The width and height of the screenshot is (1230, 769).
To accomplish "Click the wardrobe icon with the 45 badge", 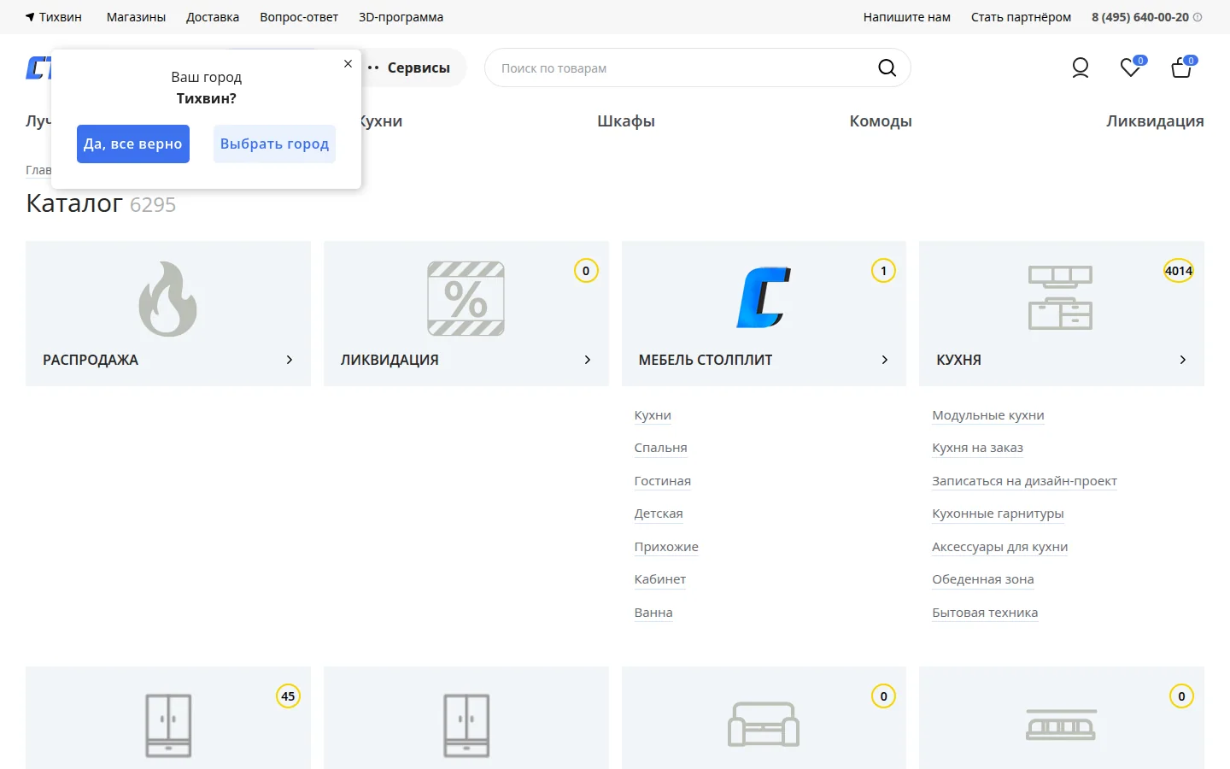I will pyautogui.click(x=168, y=725).
